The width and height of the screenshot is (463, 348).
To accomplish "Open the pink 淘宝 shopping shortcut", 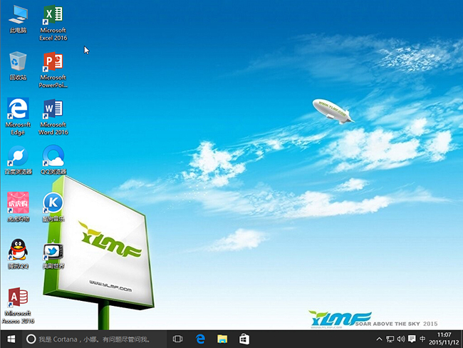I will tap(18, 203).
